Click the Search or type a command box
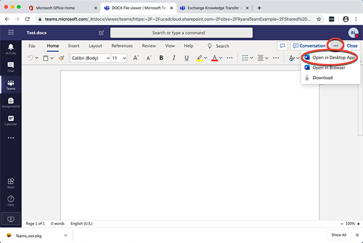 181,33
